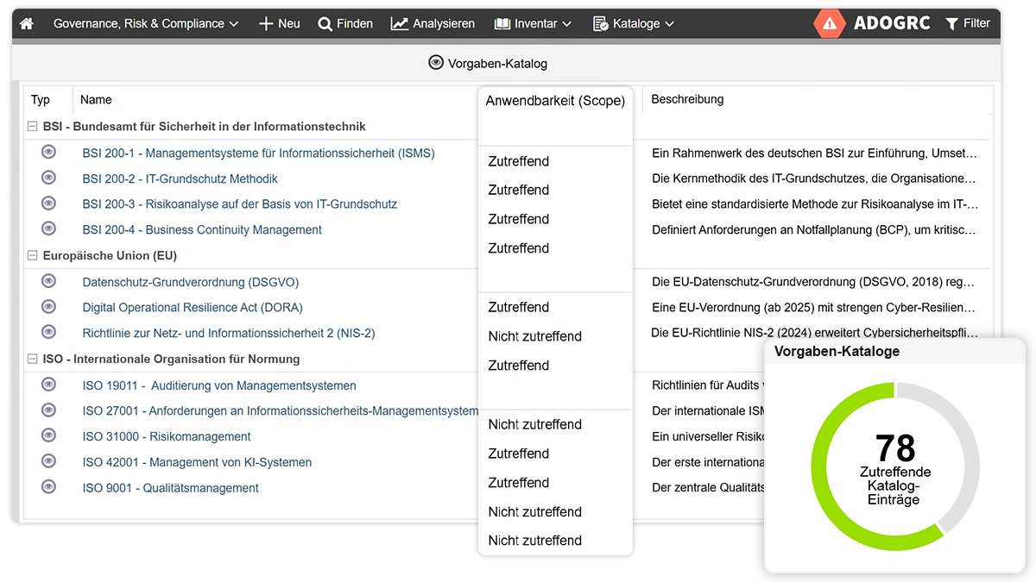Open the orange alert warning icon
1036x582 pixels.
pos(830,24)
